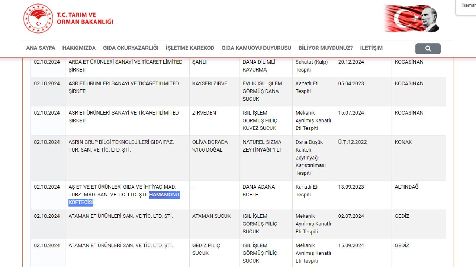Open İŞLETME KAREKOD menu item
476x267 pixels.
pyautogui.click(x=190, y=48)
